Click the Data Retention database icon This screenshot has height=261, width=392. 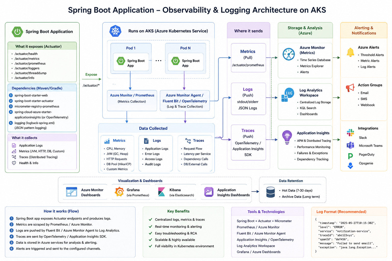click(x=271, y=192)
